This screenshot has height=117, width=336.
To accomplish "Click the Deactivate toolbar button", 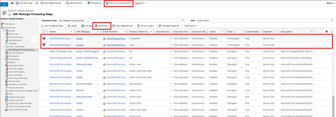I will pos(102,26).
